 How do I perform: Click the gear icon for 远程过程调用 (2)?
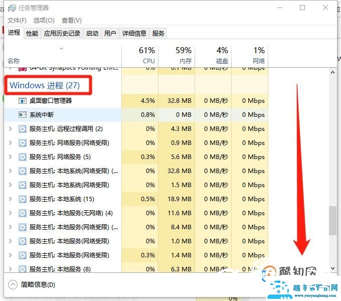click(x=23, y=129)
